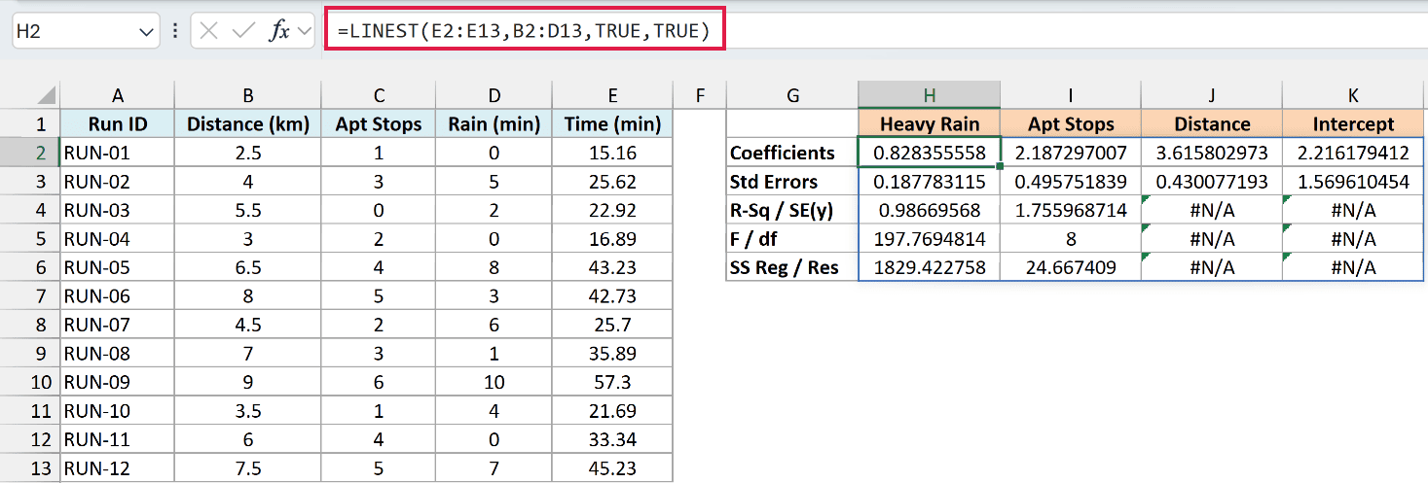Select cell with intercept 2.216179412
Viewport: 1428px width, 483px height.
1353,153
